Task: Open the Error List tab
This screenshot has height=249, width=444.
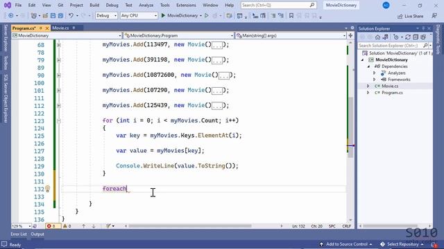Action: [19, 234]
